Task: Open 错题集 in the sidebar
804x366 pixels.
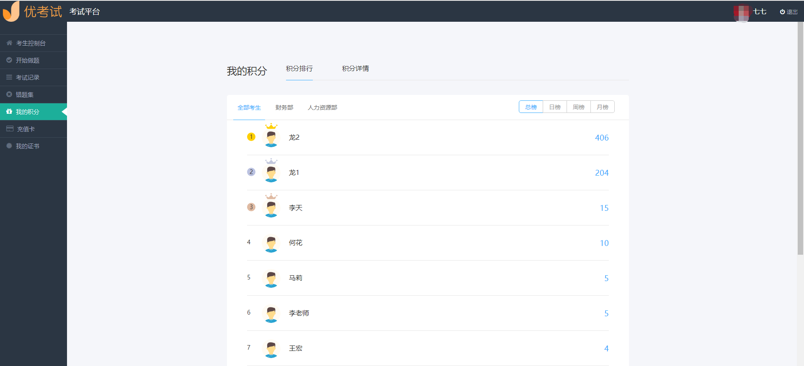Action: [33, 95]
